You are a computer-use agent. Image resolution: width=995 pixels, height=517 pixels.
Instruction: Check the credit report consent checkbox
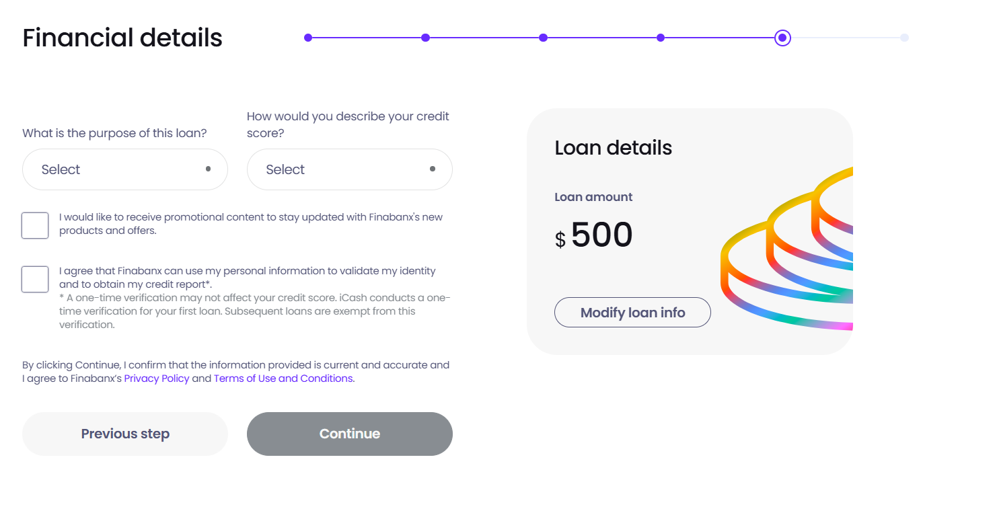(35, 279)
